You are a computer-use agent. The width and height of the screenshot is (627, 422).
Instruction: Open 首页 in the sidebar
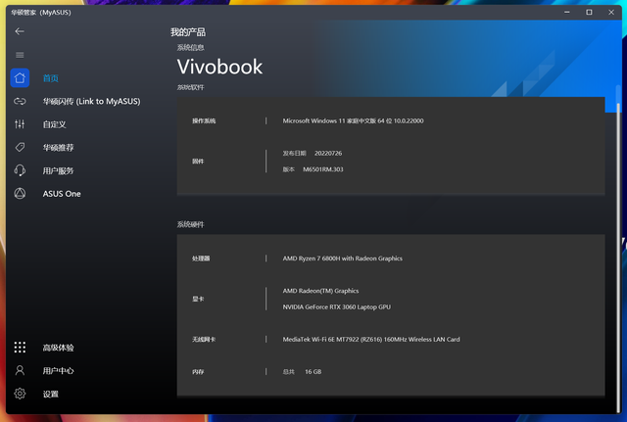(51, 78)
